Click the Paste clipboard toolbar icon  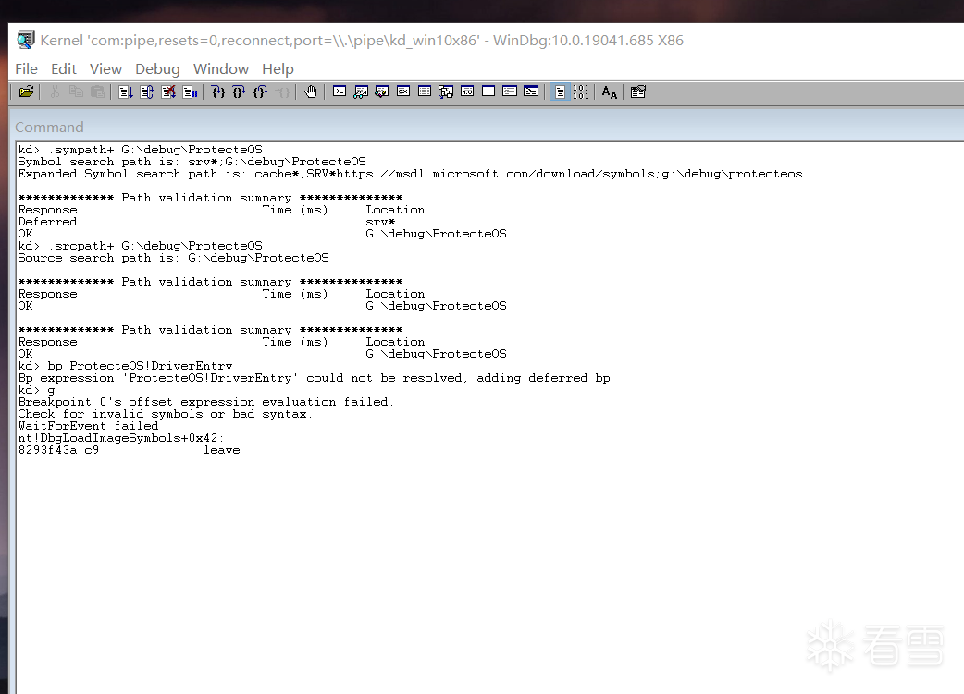tap(97, 92)
